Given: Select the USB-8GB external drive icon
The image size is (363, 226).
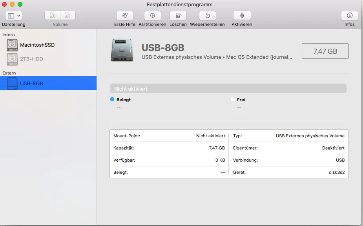Looking at the screenshot, I should click(12, 83).
